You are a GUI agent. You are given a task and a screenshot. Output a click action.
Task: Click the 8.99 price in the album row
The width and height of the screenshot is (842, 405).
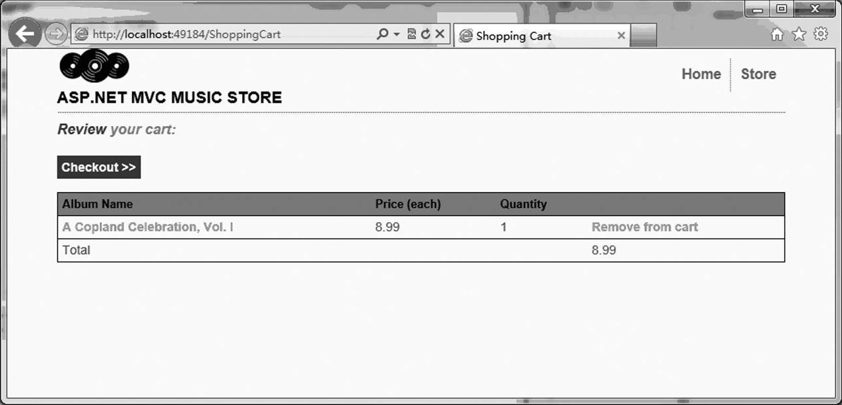pyautogui.click(x=387, y=227)
